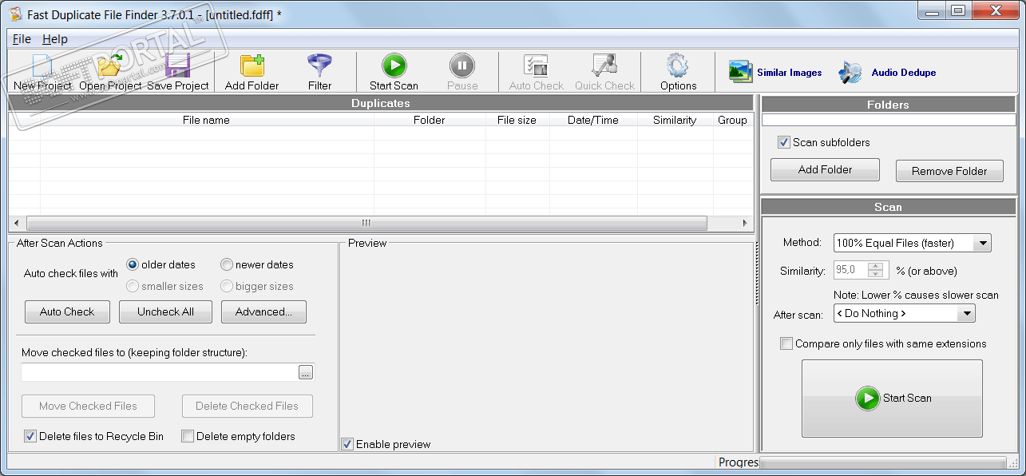The height and width of the screenshot is (476, 1026).
Task: Select the older dates radio button
Action: 133,264
